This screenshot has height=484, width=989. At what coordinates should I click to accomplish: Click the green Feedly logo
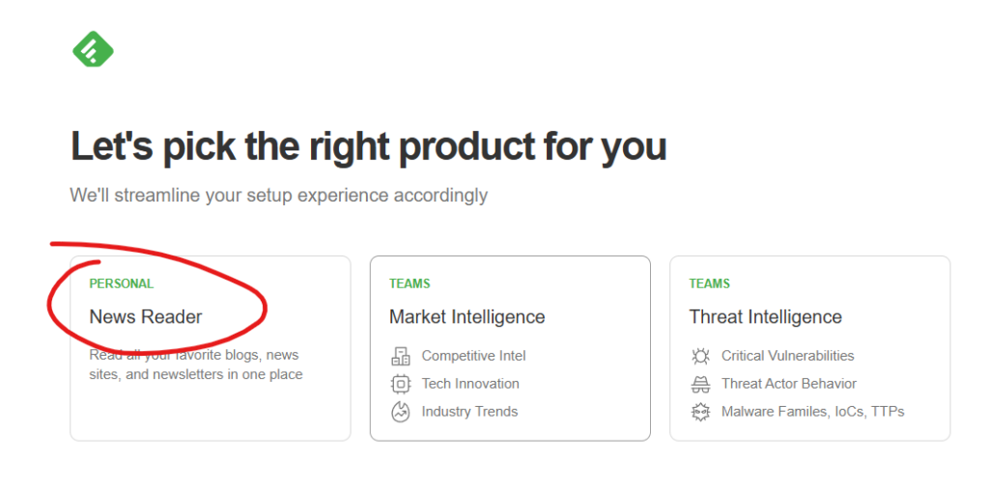coord(93,48)
